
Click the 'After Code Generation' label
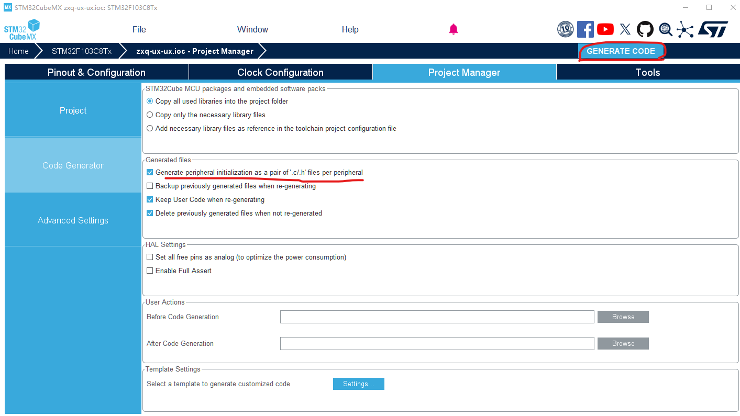[x=180, y=343]
